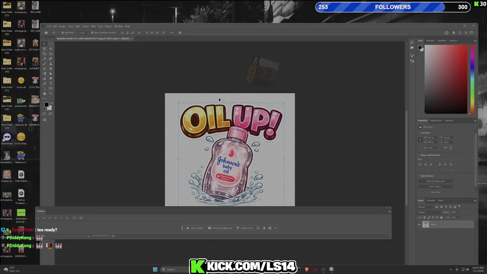
Task: Toggle lock image pixels brush icon
Action: coord(429,217)
